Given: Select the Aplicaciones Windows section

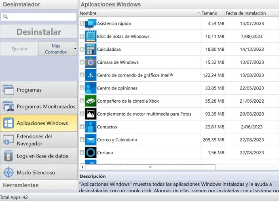Looking at the screenshot, I should [x=39, y=123].
